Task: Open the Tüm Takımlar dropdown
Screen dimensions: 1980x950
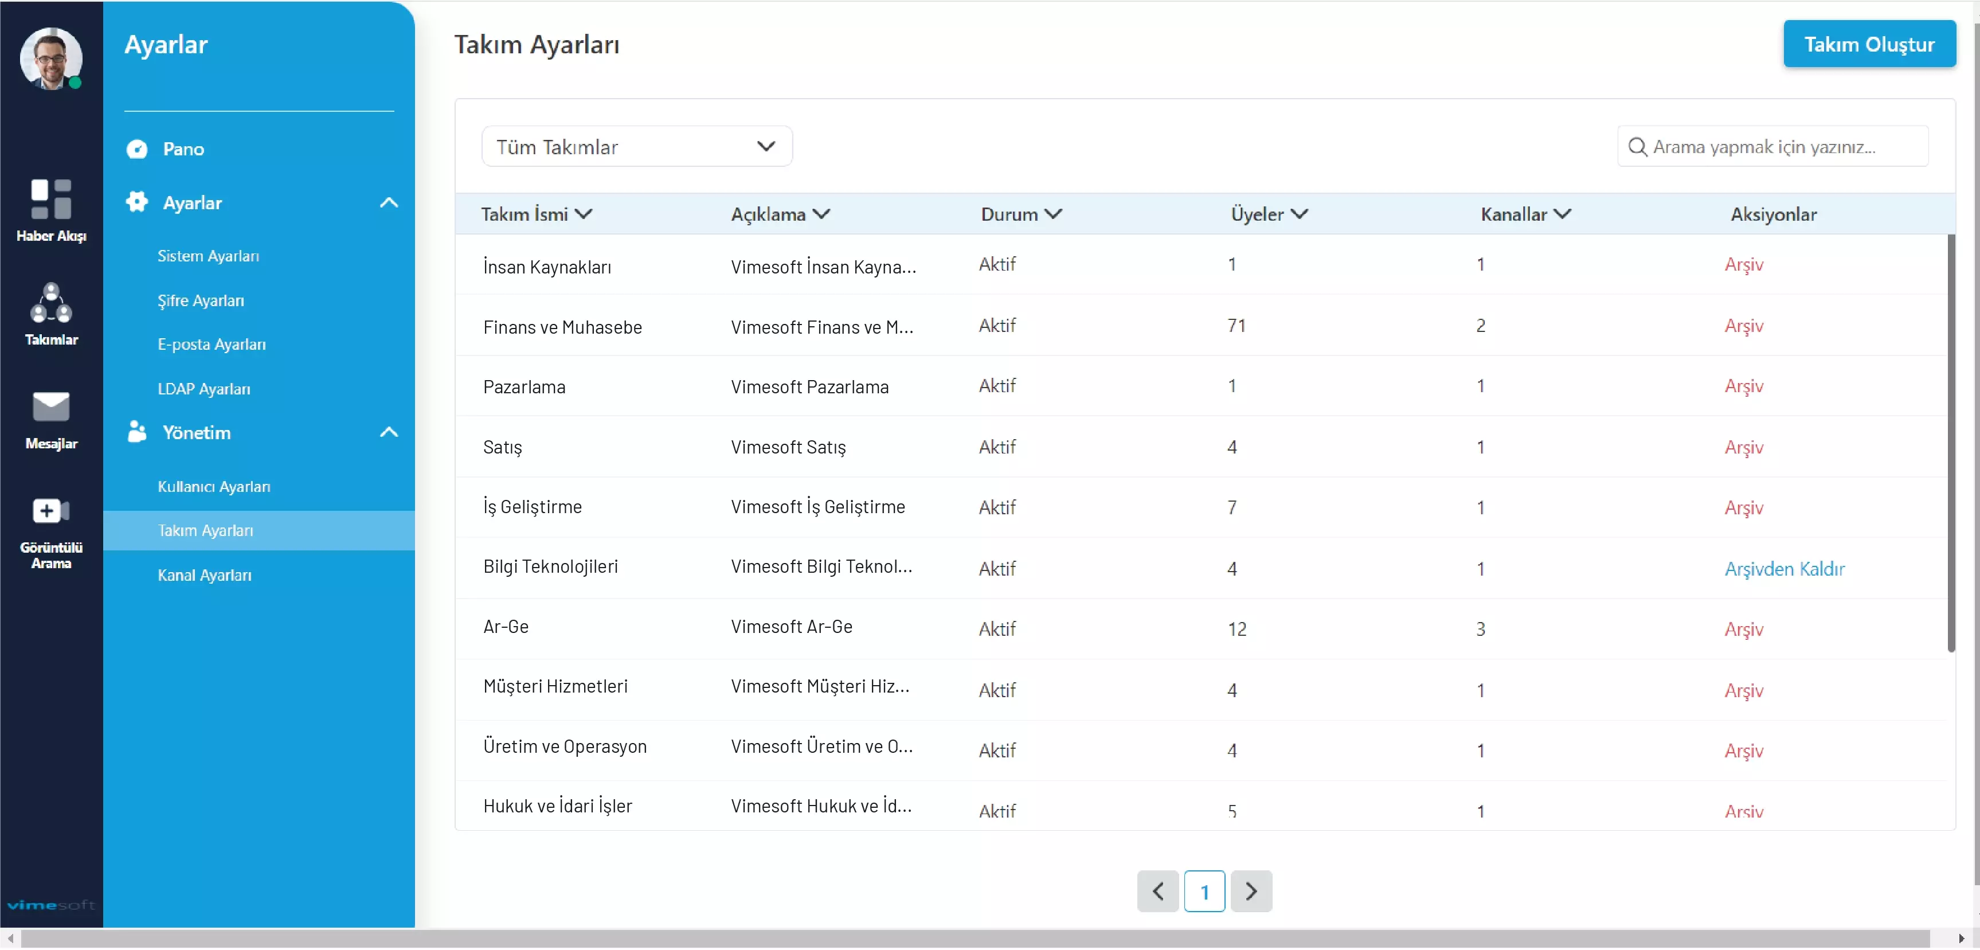Action: pyautogui.click(x=636, y=146)
